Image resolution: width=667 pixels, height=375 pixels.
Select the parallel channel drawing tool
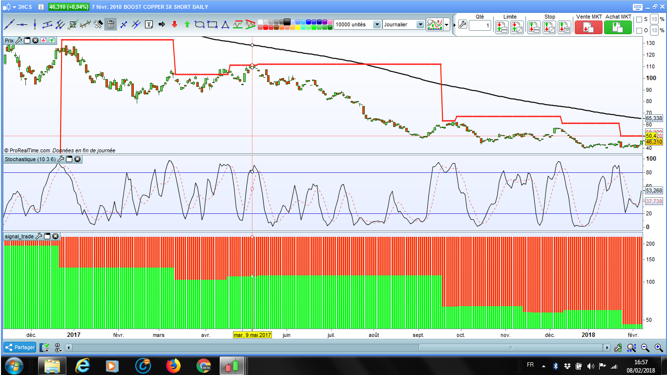click(47, 24)
